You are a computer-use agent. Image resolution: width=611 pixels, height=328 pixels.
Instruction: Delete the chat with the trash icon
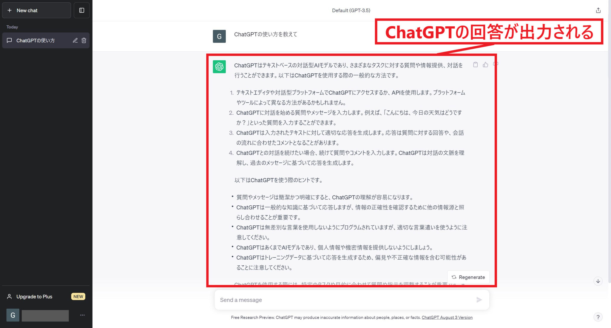[x=84, y=40]
